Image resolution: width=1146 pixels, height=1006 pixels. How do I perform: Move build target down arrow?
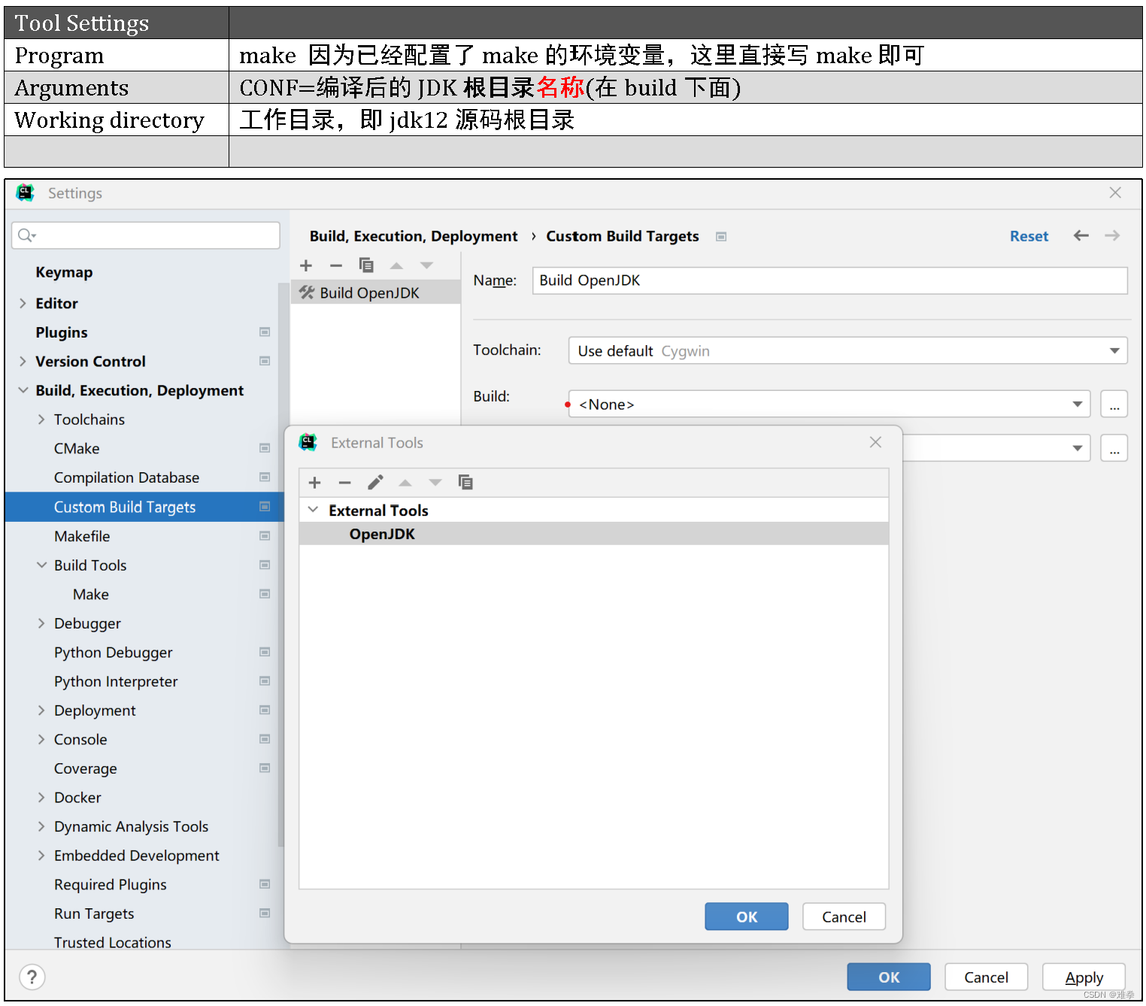[x=426, y=265]
